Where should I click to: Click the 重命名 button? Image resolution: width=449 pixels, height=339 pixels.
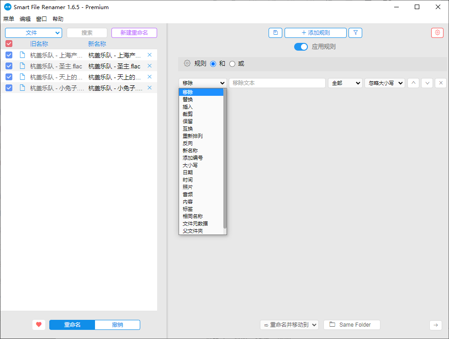point(72,325)
